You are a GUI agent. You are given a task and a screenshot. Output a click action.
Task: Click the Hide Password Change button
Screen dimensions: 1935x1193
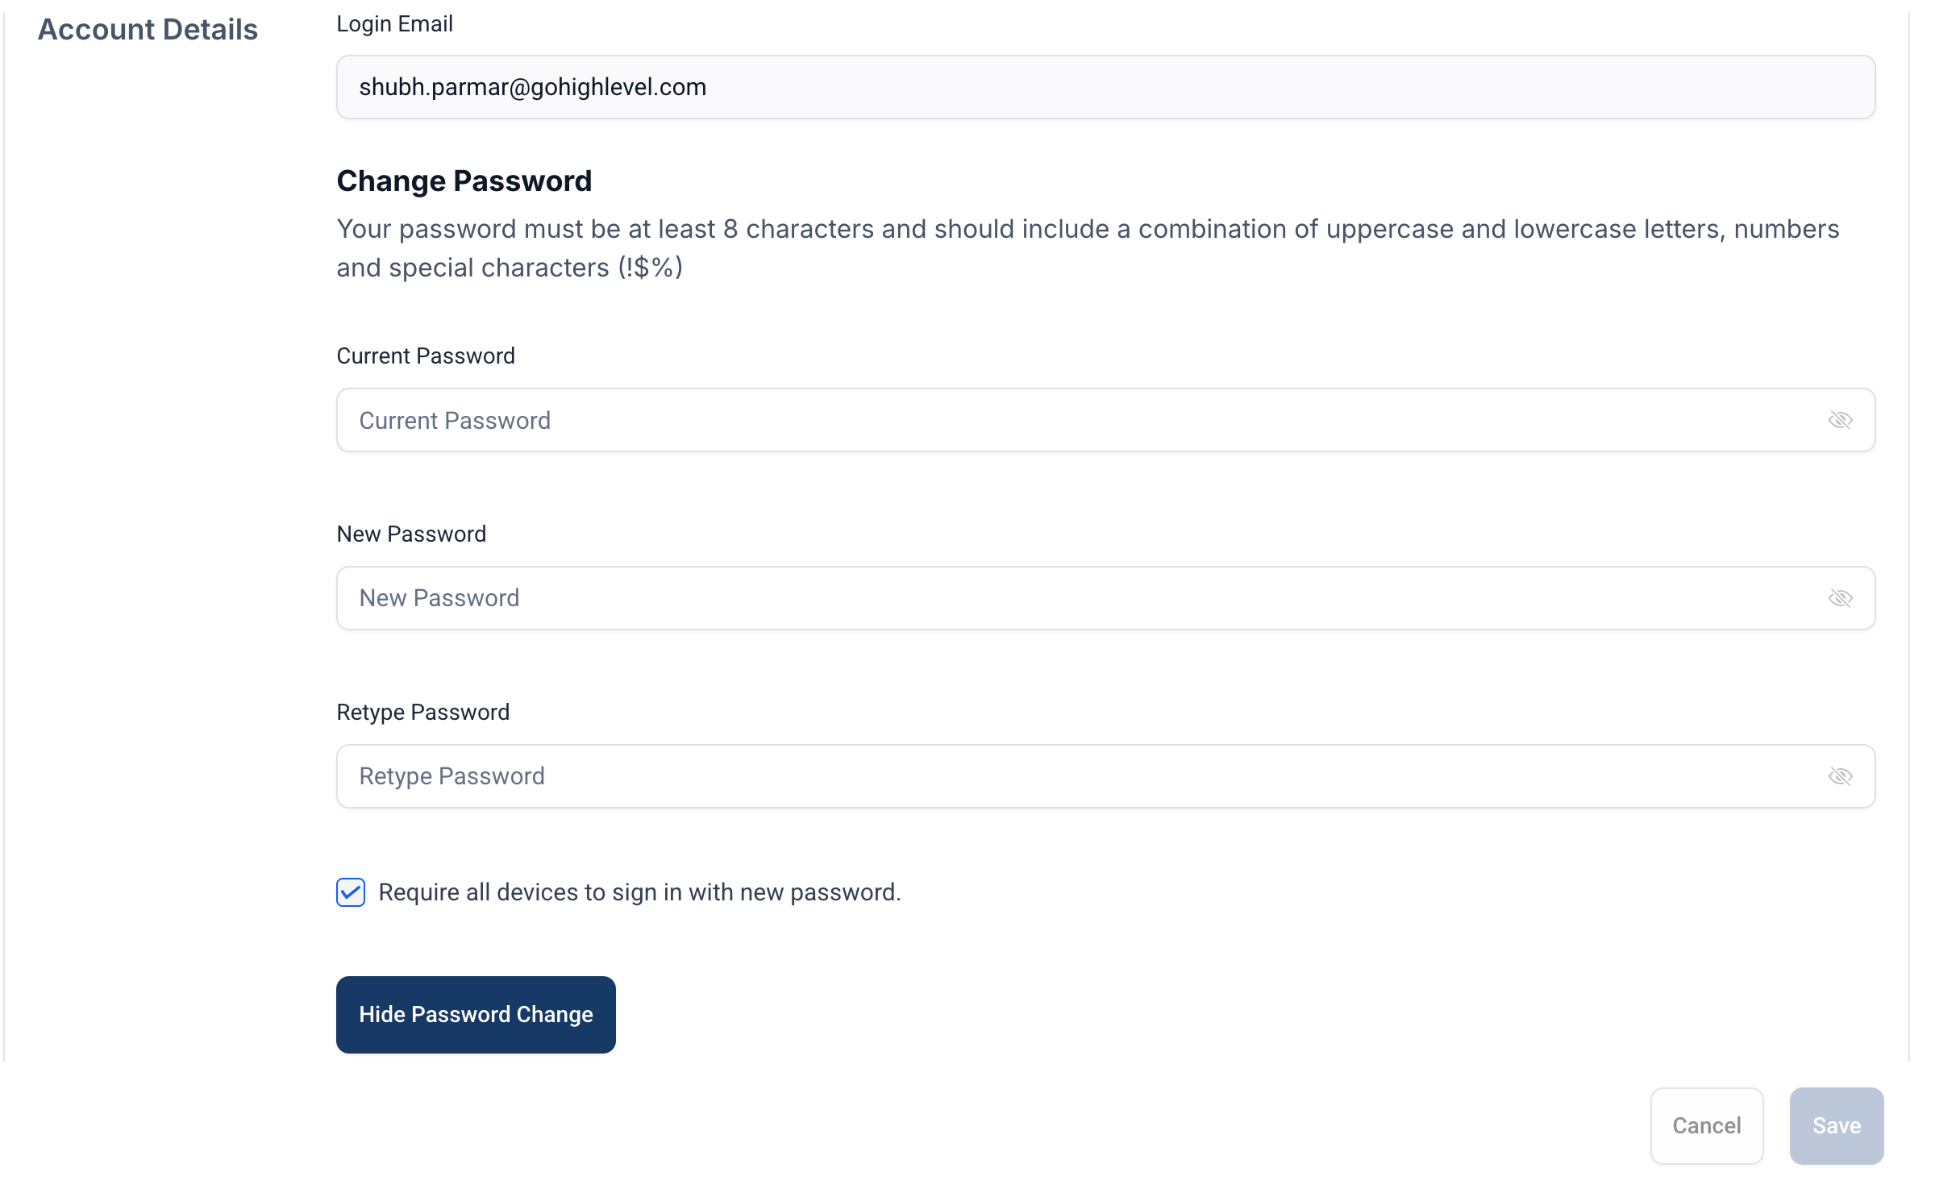click(476, 1015)
